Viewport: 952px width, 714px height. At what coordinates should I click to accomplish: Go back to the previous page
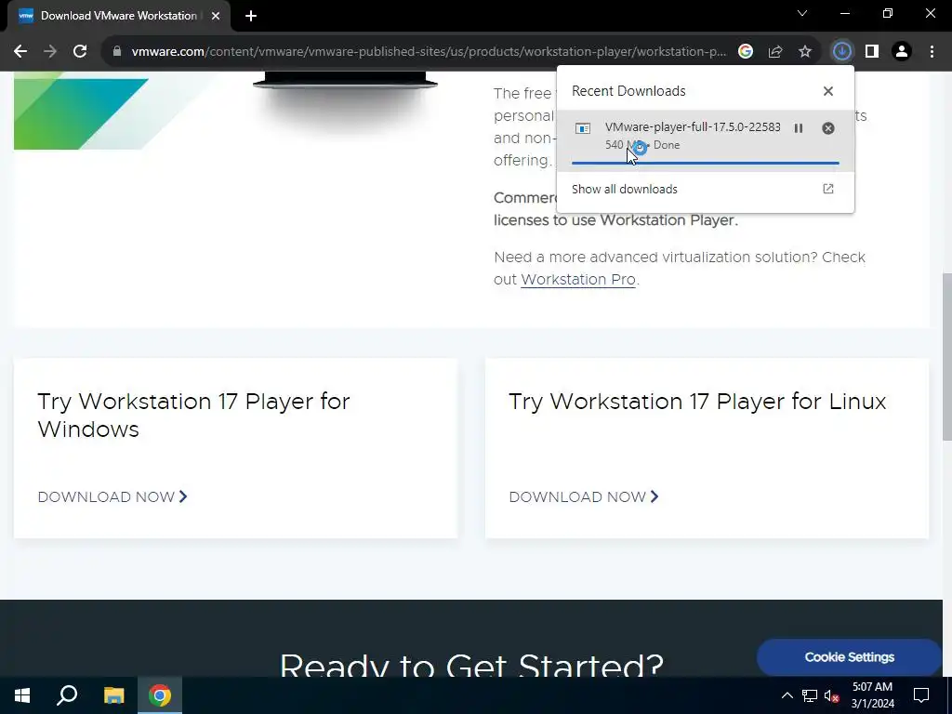tap(20, 52)
